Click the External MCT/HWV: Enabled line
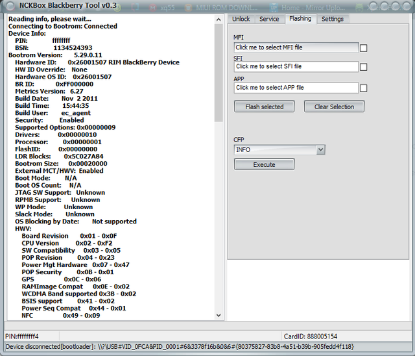This screenshot has height=356, width=415. [x=59, y=171]
